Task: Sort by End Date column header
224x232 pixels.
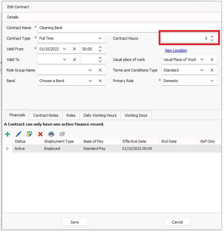Action: point(179,141)
